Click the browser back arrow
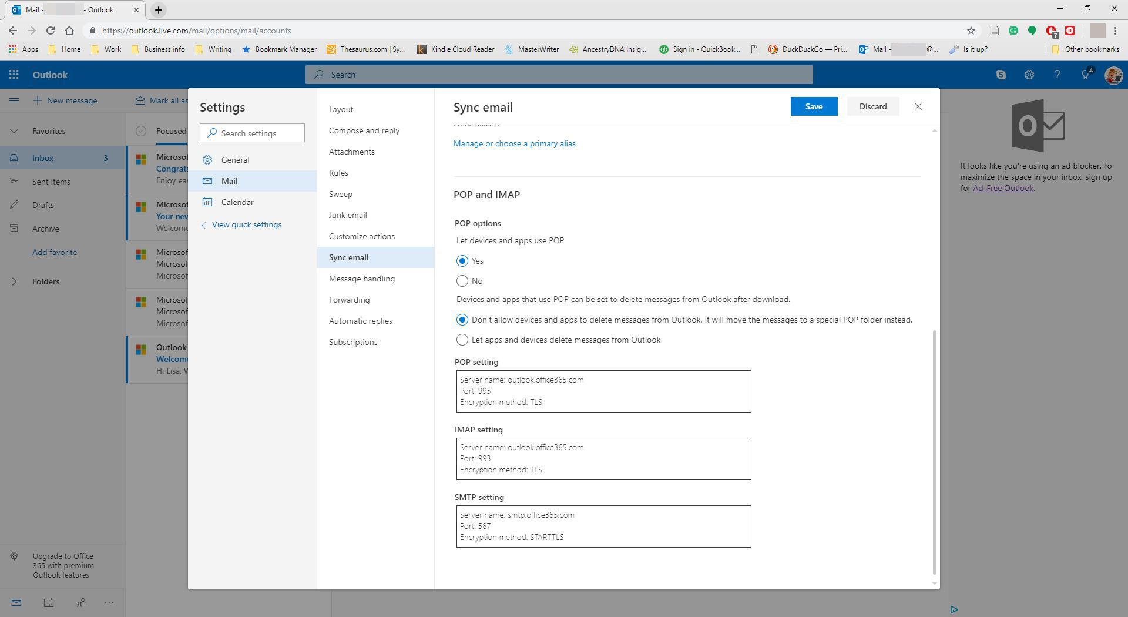Viewport: 1128px width, 617px height. pyautogui.click(x=13, y=31)
